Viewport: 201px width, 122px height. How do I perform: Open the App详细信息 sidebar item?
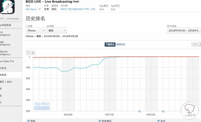[11, 25]
